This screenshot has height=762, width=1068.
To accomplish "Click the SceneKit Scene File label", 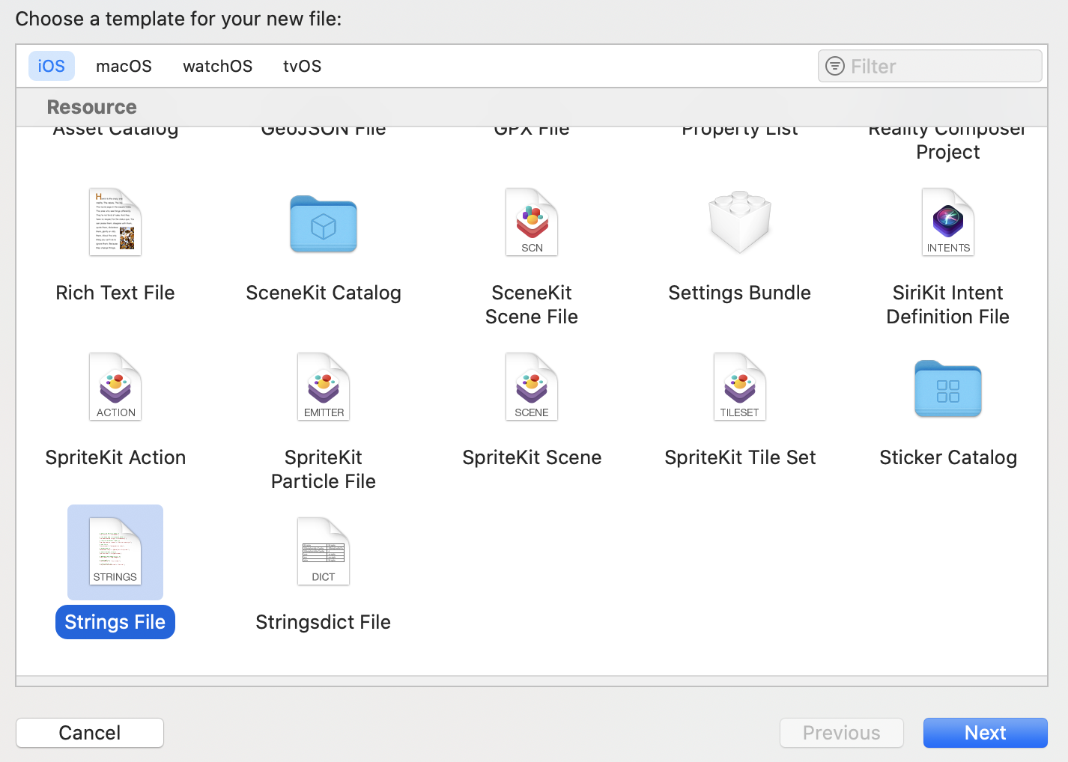I will [x=532, y=305].
